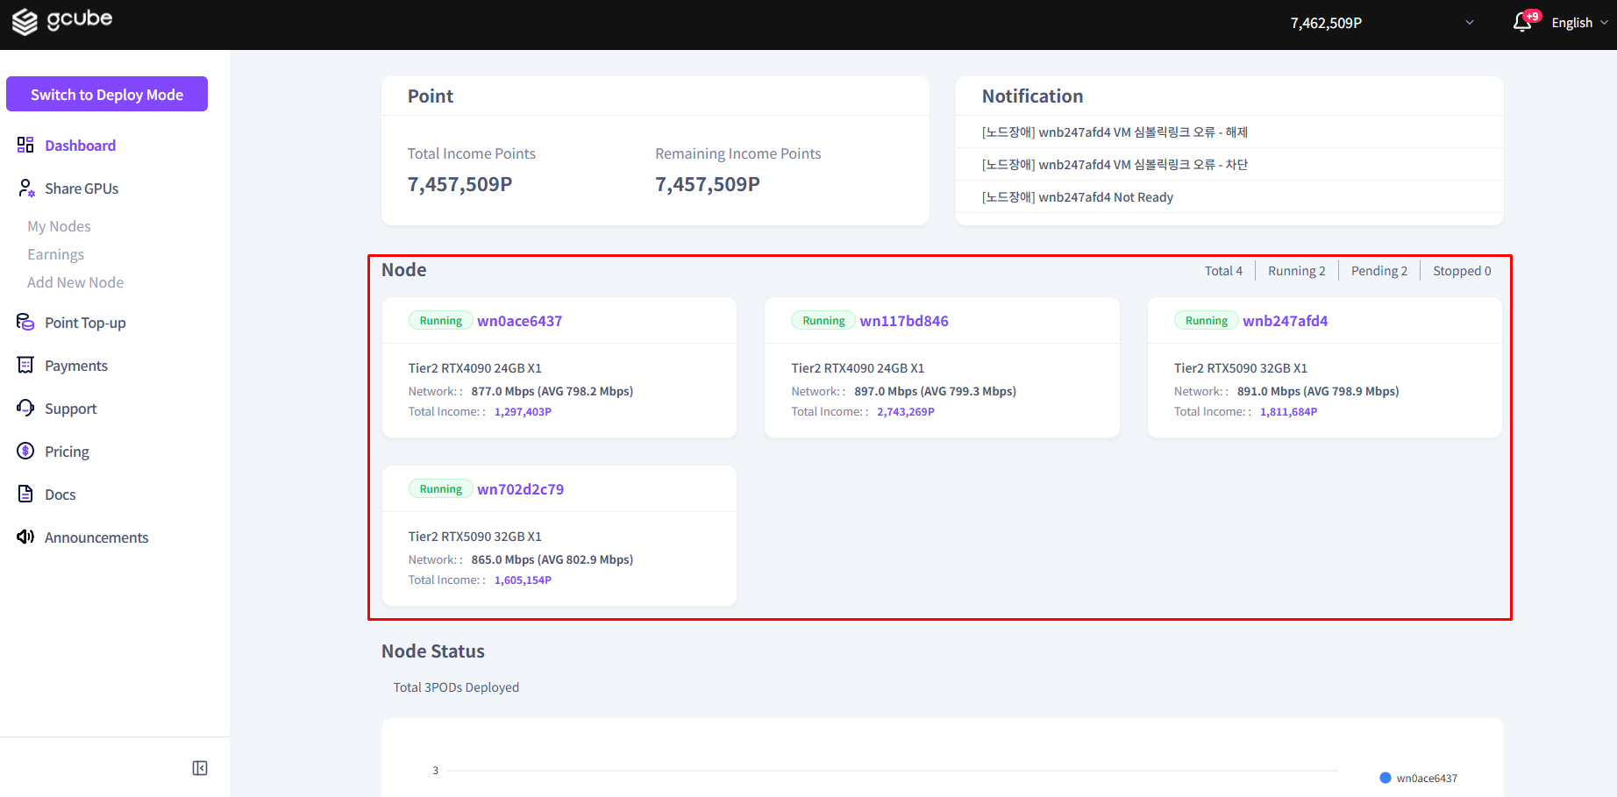
Task: Click Total Income 1,297,403P value
Action: 523,412
